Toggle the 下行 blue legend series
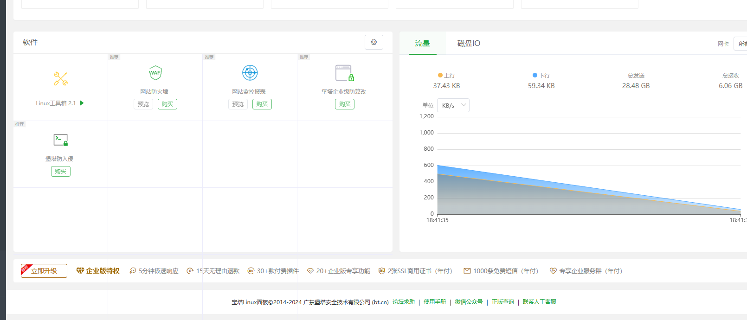Viewport: 747px width, 320px height. coord(541,75)
